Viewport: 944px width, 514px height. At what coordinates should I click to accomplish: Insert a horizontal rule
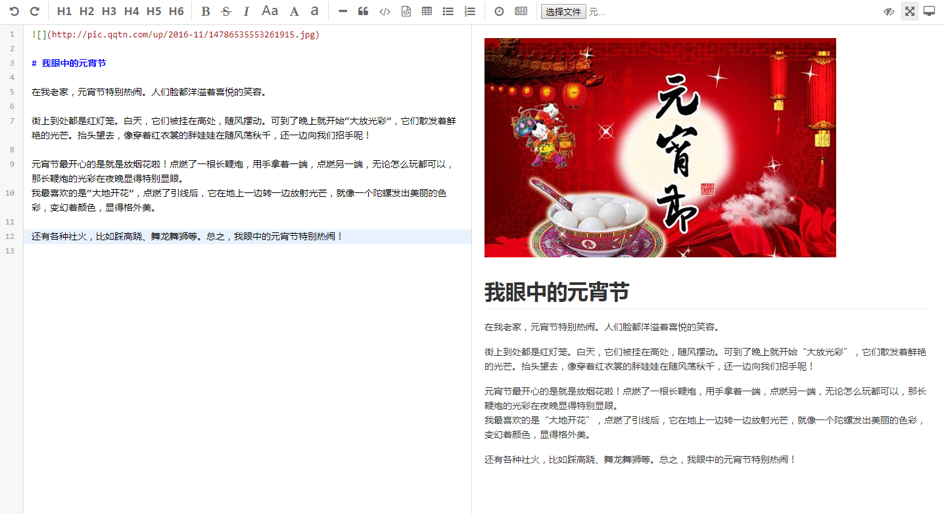(x=342, y=11)
